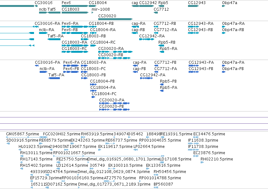This screenshot has width=268, height=189.
Task: Select transcript CG18003-RA
Action: (75, 46)
